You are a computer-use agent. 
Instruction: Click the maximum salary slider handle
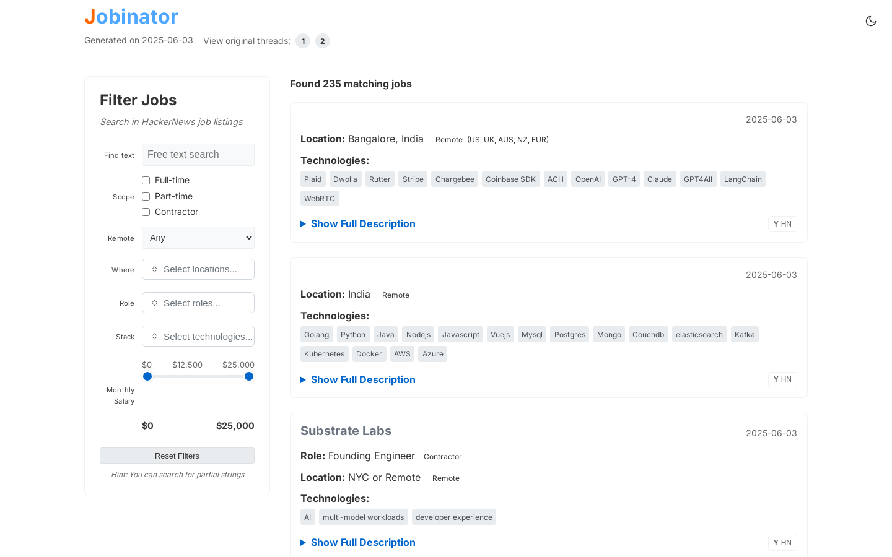click(249, 376)
